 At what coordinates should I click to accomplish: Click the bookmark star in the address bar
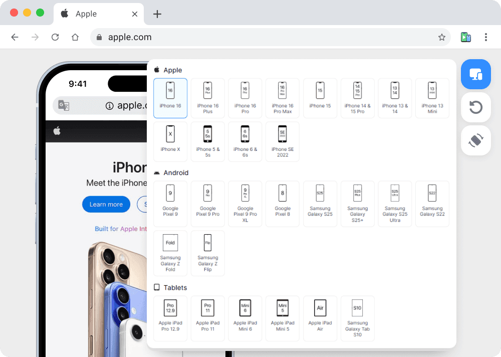point(442,37)
